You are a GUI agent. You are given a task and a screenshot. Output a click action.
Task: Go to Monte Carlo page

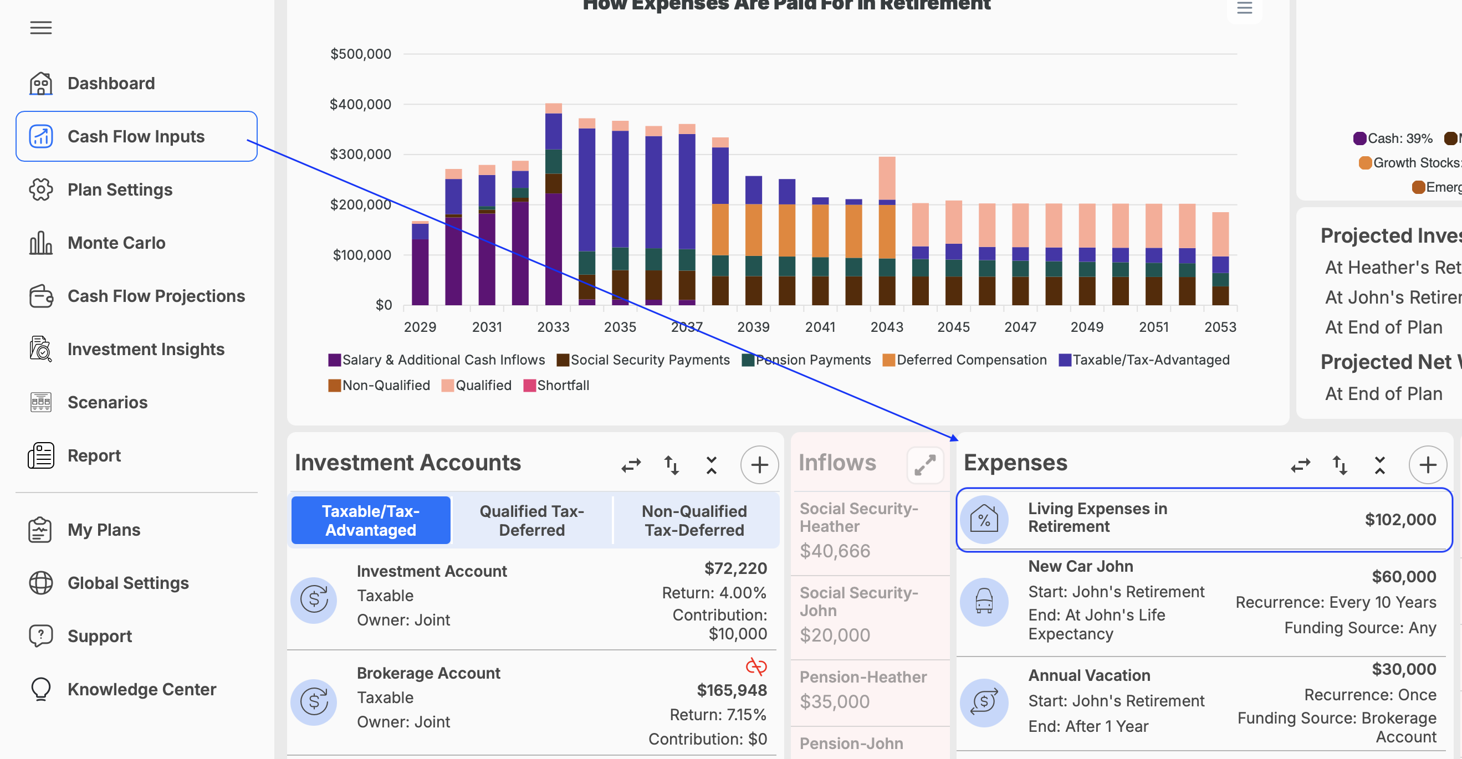pos(116,243)
